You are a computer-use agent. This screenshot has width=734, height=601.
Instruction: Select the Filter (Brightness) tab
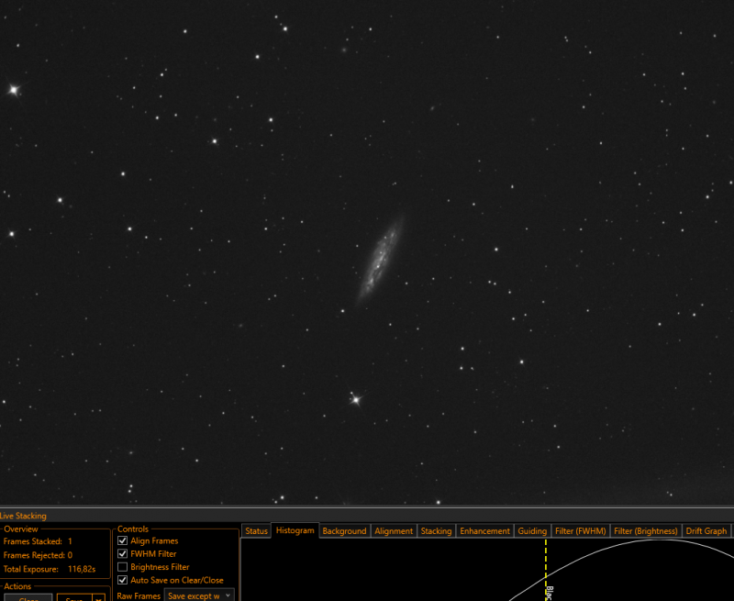646,530
